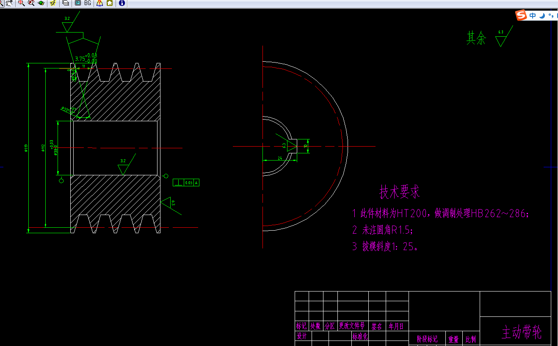Click the note '3 拔模斜度1:25'

click(x=385, y=246)
